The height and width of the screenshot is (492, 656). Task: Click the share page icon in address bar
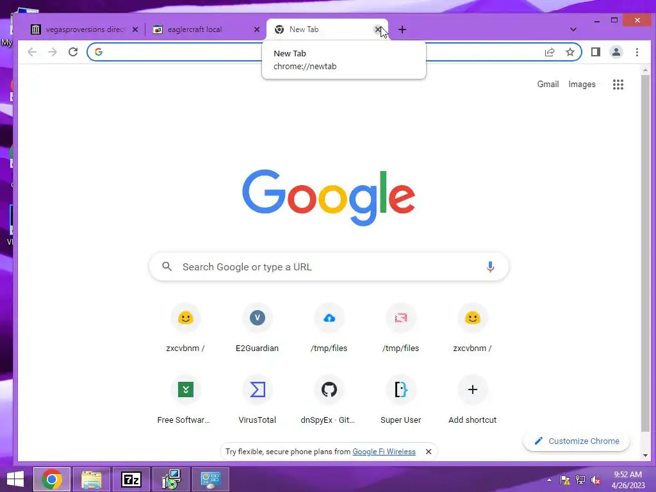click(x=549, y=52)
